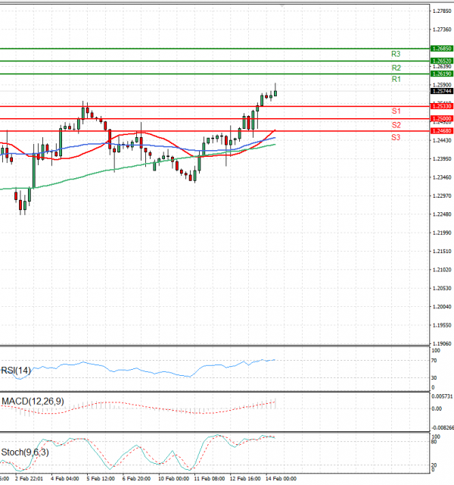
Task: Select the black 1.25744 current price tag
Action: tap(442, 91)
